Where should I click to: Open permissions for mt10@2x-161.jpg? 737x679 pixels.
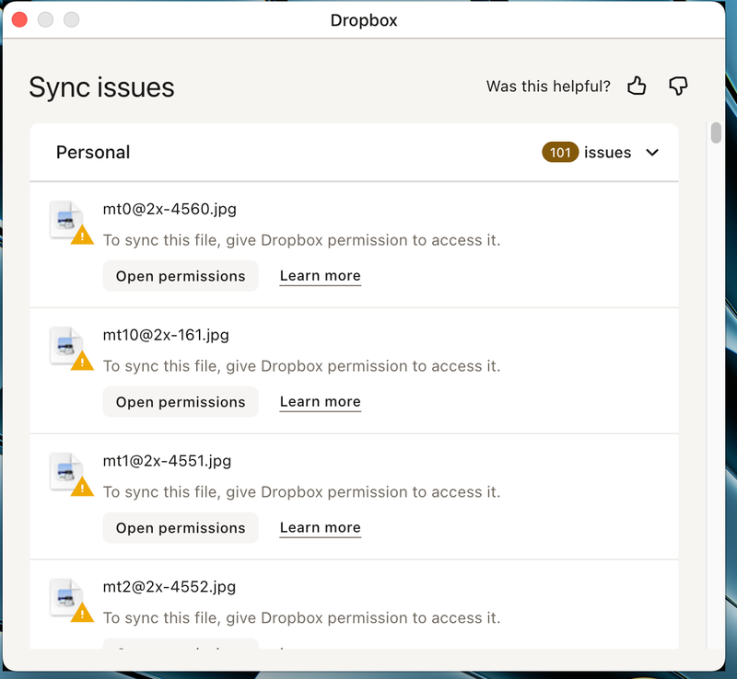tap(181, 402)
